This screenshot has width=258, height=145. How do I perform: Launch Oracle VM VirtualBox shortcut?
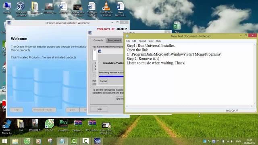pos(21,9)
